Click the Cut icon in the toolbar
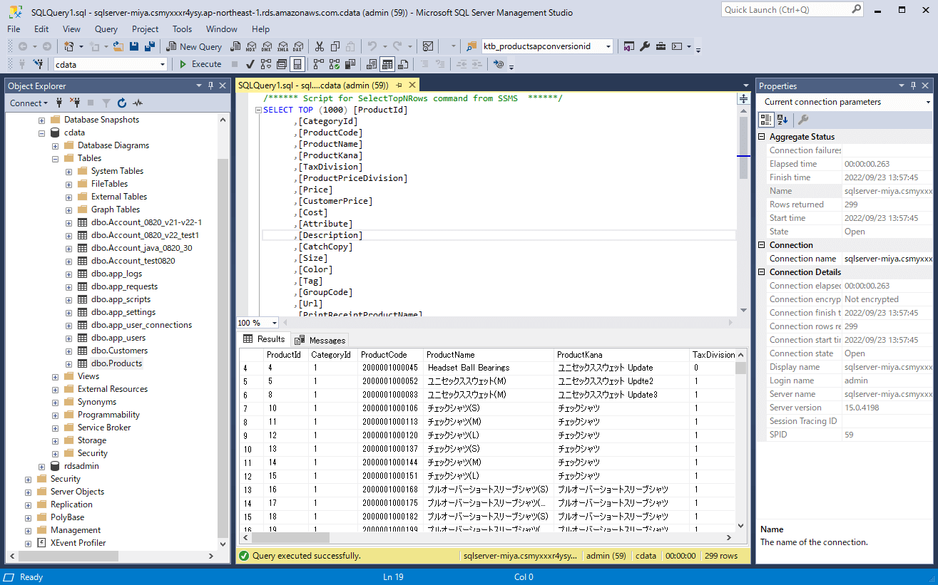 pyautogui.click(x=319, y=46)
